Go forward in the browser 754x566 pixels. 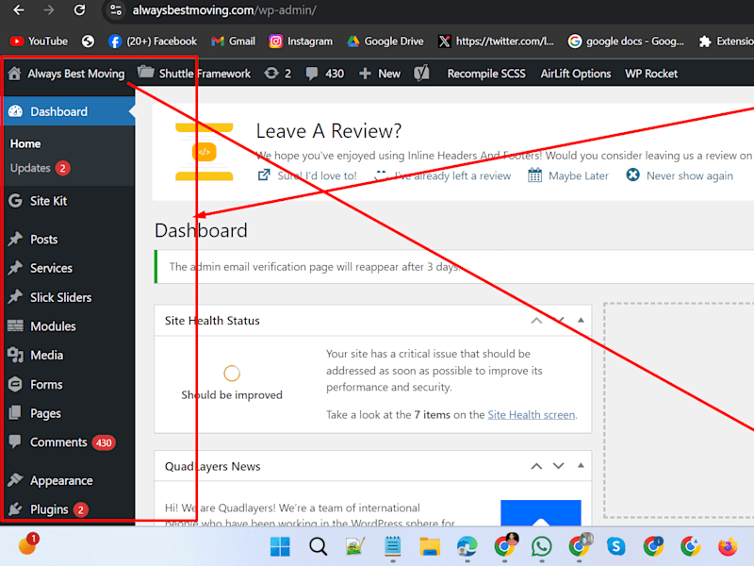click(x=49, y=10)
